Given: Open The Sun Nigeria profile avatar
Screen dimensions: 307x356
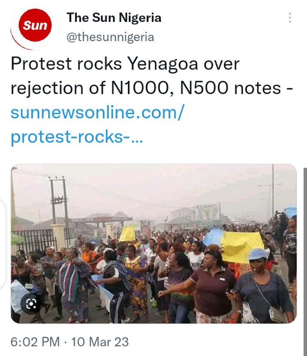Looking at the screenshot, I should pyautogui.click(x=31, y=27).
